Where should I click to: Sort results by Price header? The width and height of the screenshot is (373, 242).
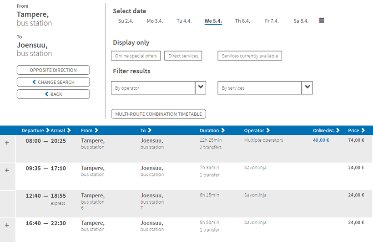[x=356, y=131]
